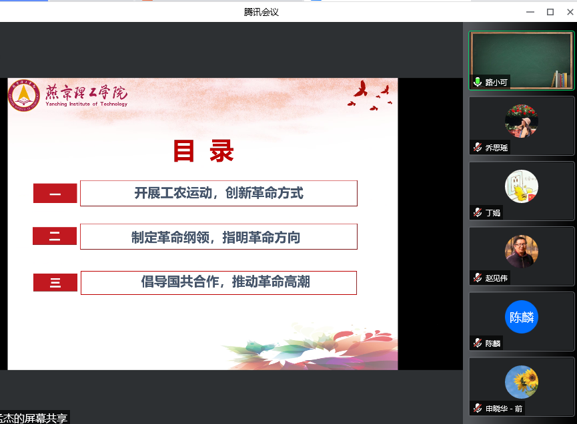Select 乔思瑶's avatar picture
The width and height of the screenshot is (577, 424).
point(521,121)
